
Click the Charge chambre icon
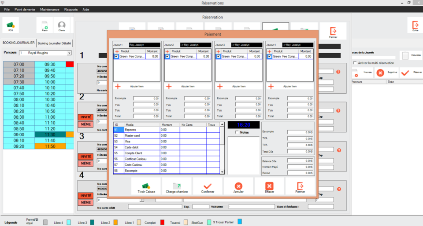tap(177, 187)
